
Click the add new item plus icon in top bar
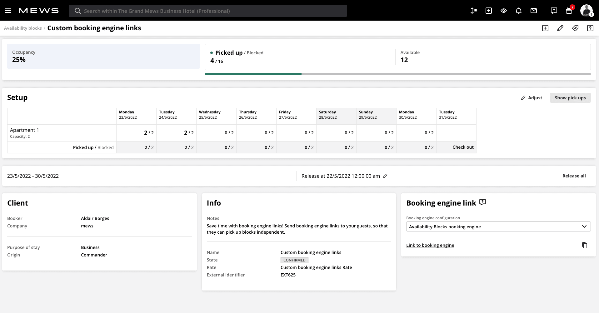(489, 11)
